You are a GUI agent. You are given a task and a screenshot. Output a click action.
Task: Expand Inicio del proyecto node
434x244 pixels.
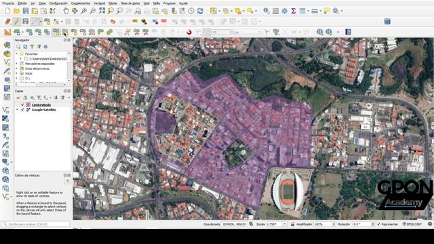17,68
